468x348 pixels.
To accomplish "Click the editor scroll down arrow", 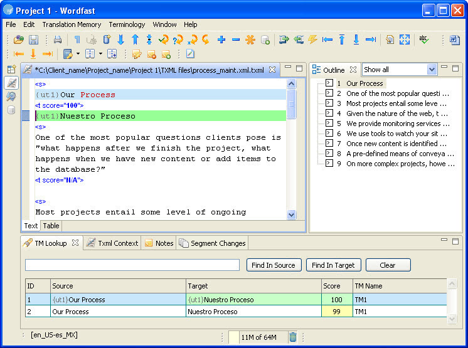I will [x=291, y=214].
